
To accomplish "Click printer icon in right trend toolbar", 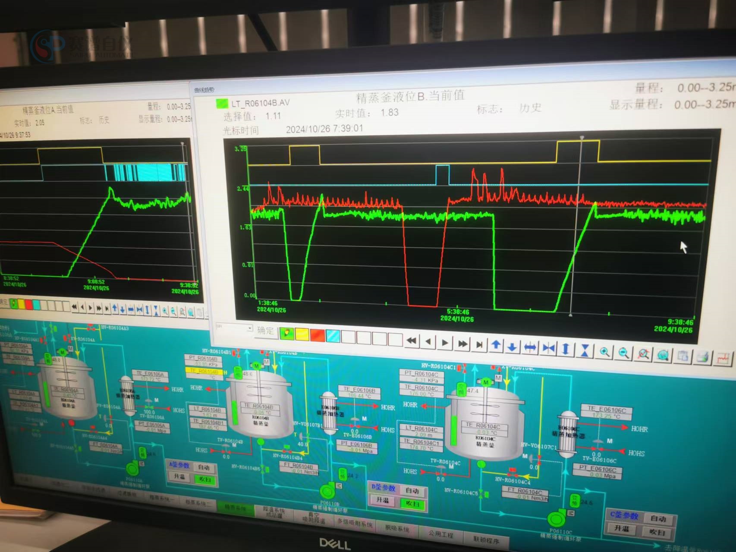I will click(703, 357).
